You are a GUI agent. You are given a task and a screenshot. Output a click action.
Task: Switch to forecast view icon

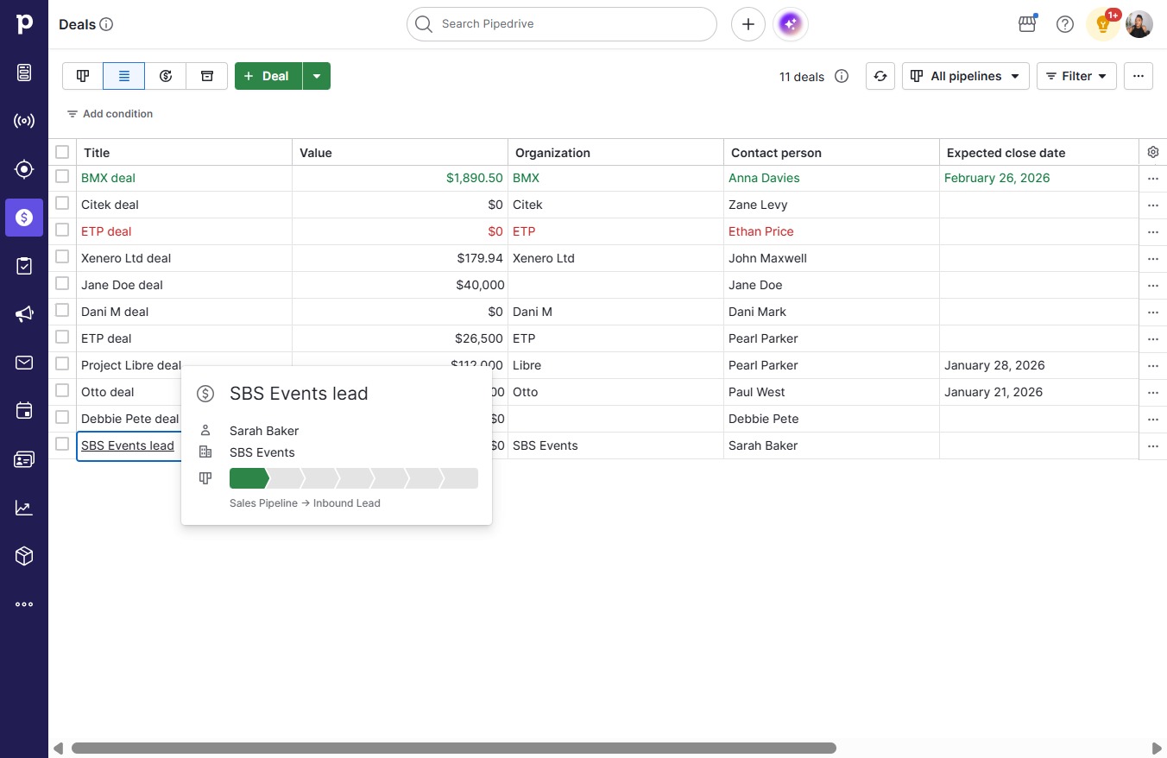coord(166,76)
